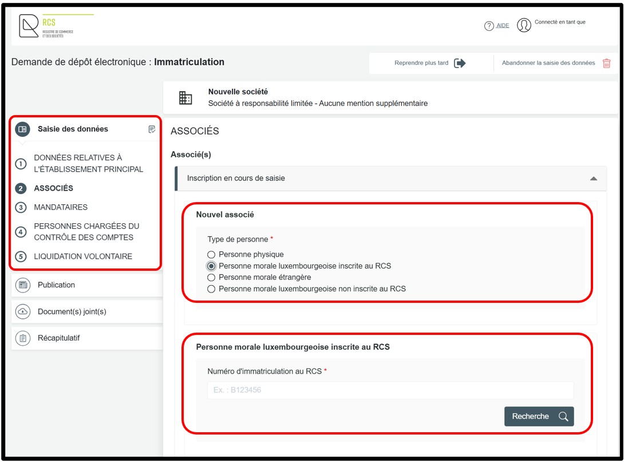The height and width of the screenshot is (462, 624).
Task: Open the AIDE help icon
Action: click(489, 26)
